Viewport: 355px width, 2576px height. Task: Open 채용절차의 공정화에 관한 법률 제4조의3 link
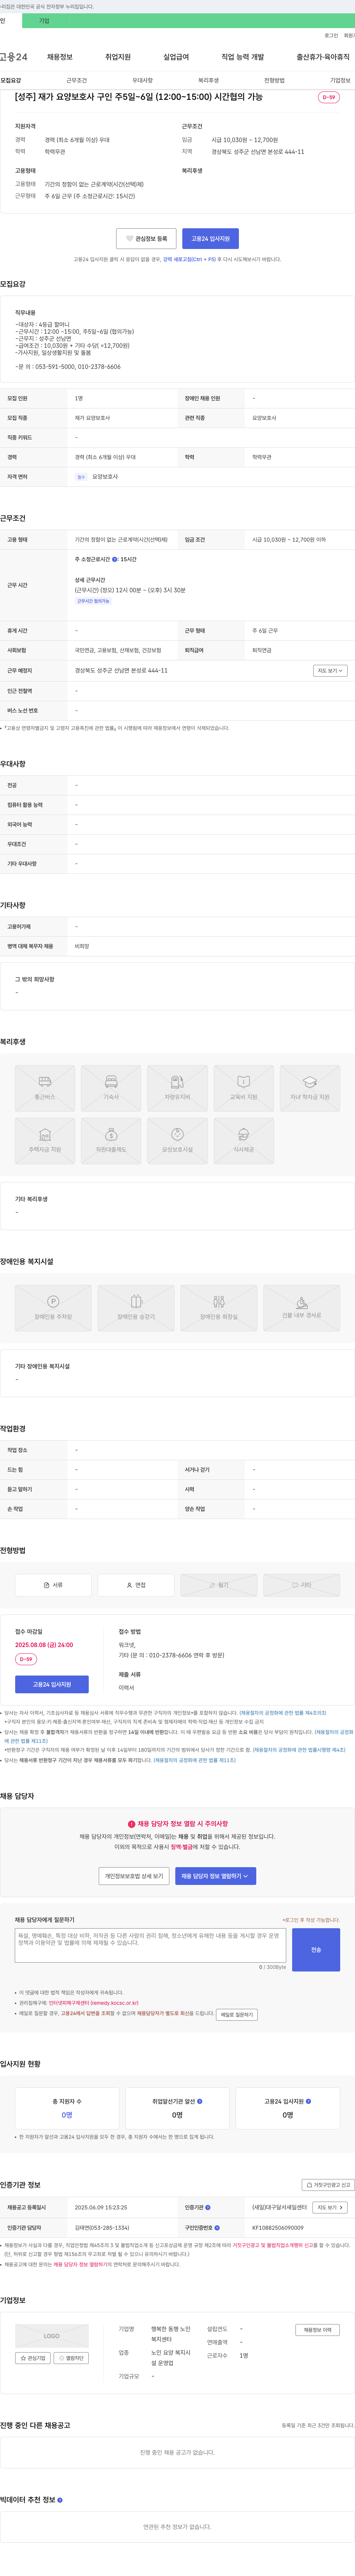click(x=282, y=1713)
